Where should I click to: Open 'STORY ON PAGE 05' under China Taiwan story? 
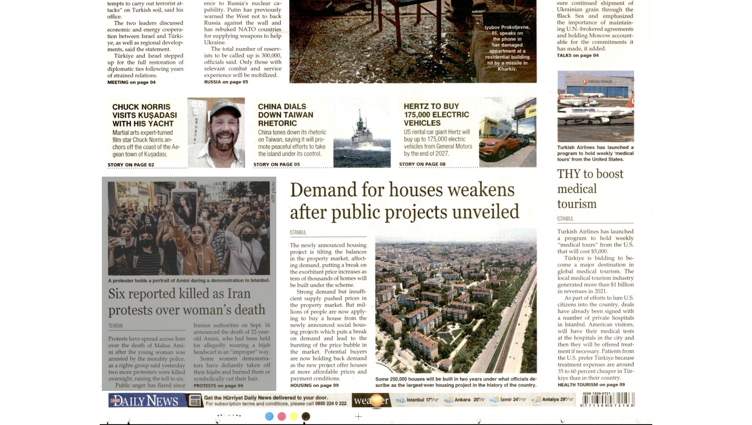276,165
